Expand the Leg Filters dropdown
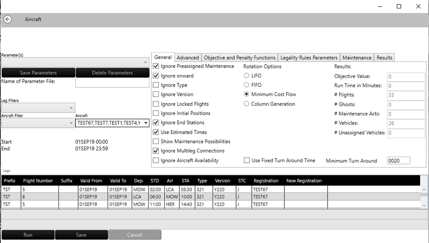 (38, 108)
